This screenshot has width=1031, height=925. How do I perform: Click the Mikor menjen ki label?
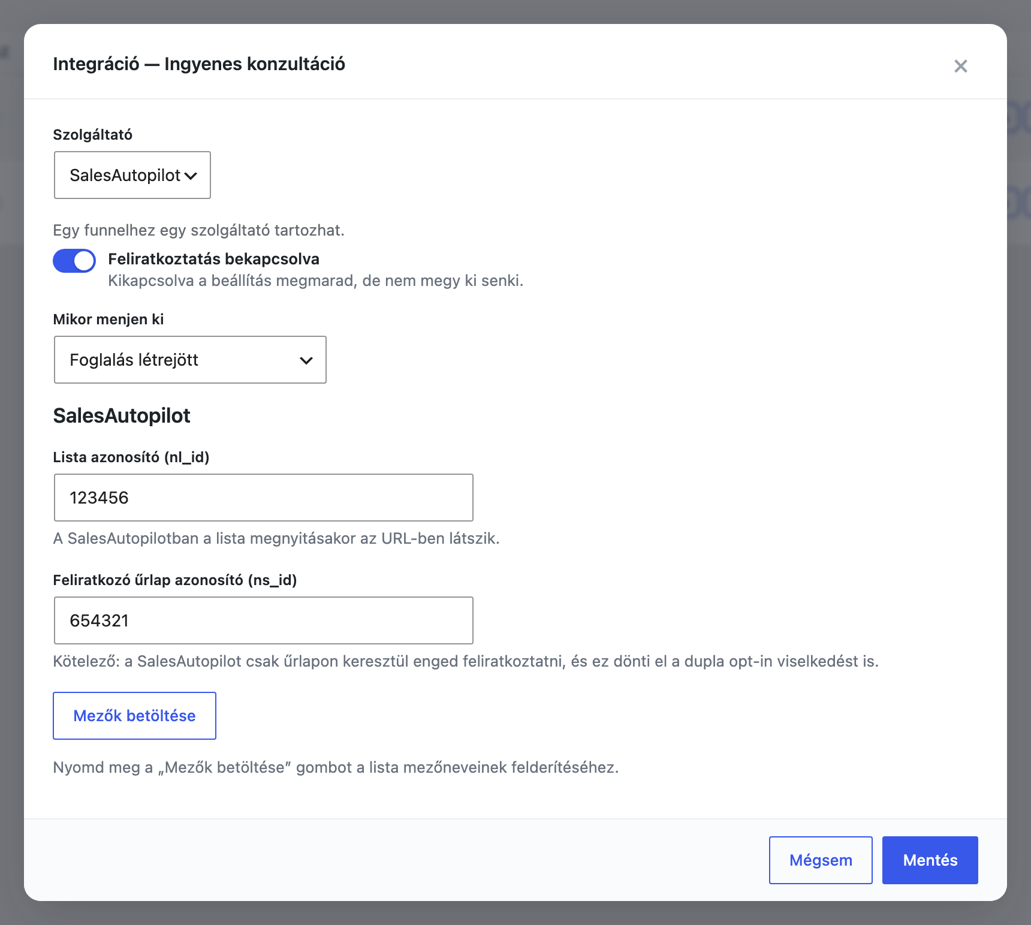pyautogui.click(x=108, y=319)
